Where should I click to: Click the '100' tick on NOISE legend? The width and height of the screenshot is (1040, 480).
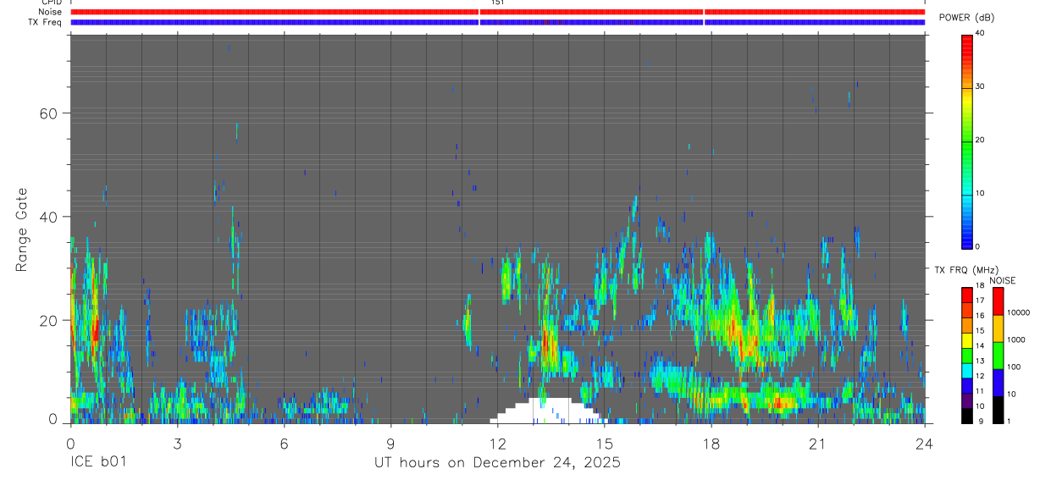tap(1015, 367)
